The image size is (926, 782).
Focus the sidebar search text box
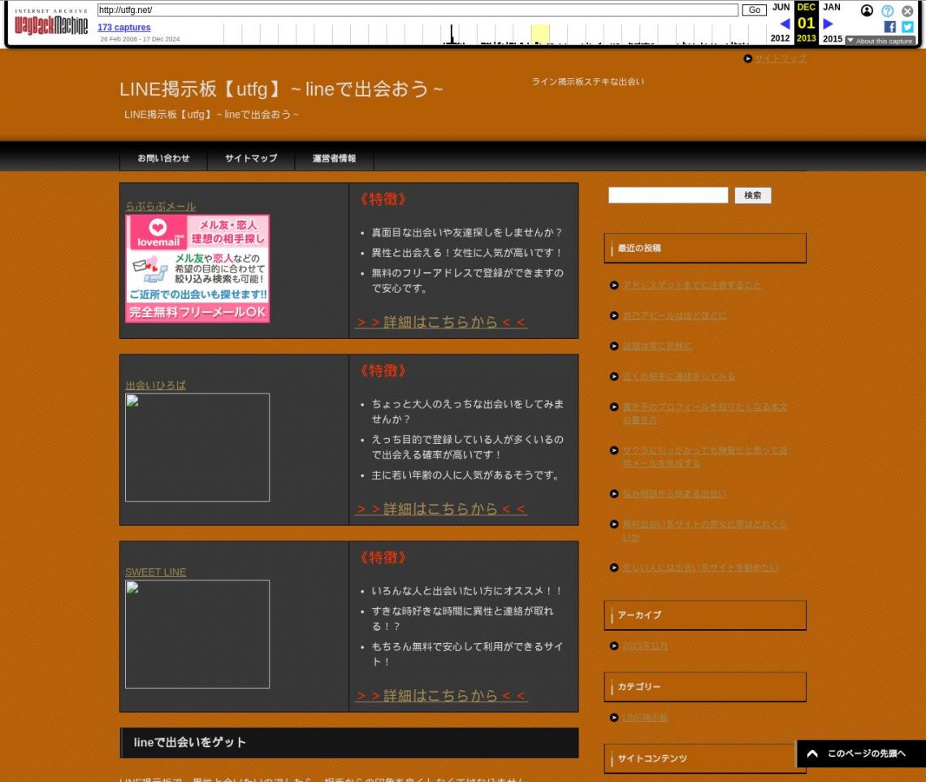[668, 195]
